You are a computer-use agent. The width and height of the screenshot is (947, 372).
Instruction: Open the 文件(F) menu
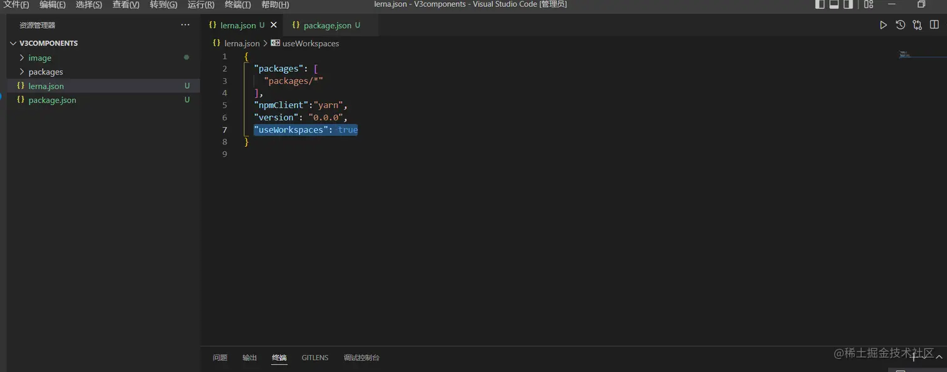pyautogui.click(x=17, y=4)
